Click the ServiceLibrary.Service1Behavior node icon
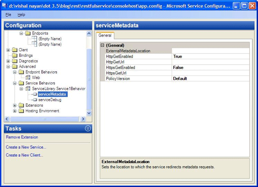Image resolution: width=258 pixels, height=187 pixels. coord(28,89)
